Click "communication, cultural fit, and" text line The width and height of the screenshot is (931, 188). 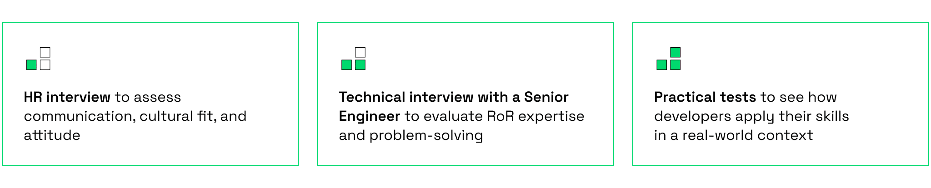point(135,116)
